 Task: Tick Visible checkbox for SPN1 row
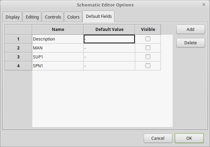point(148,66)
